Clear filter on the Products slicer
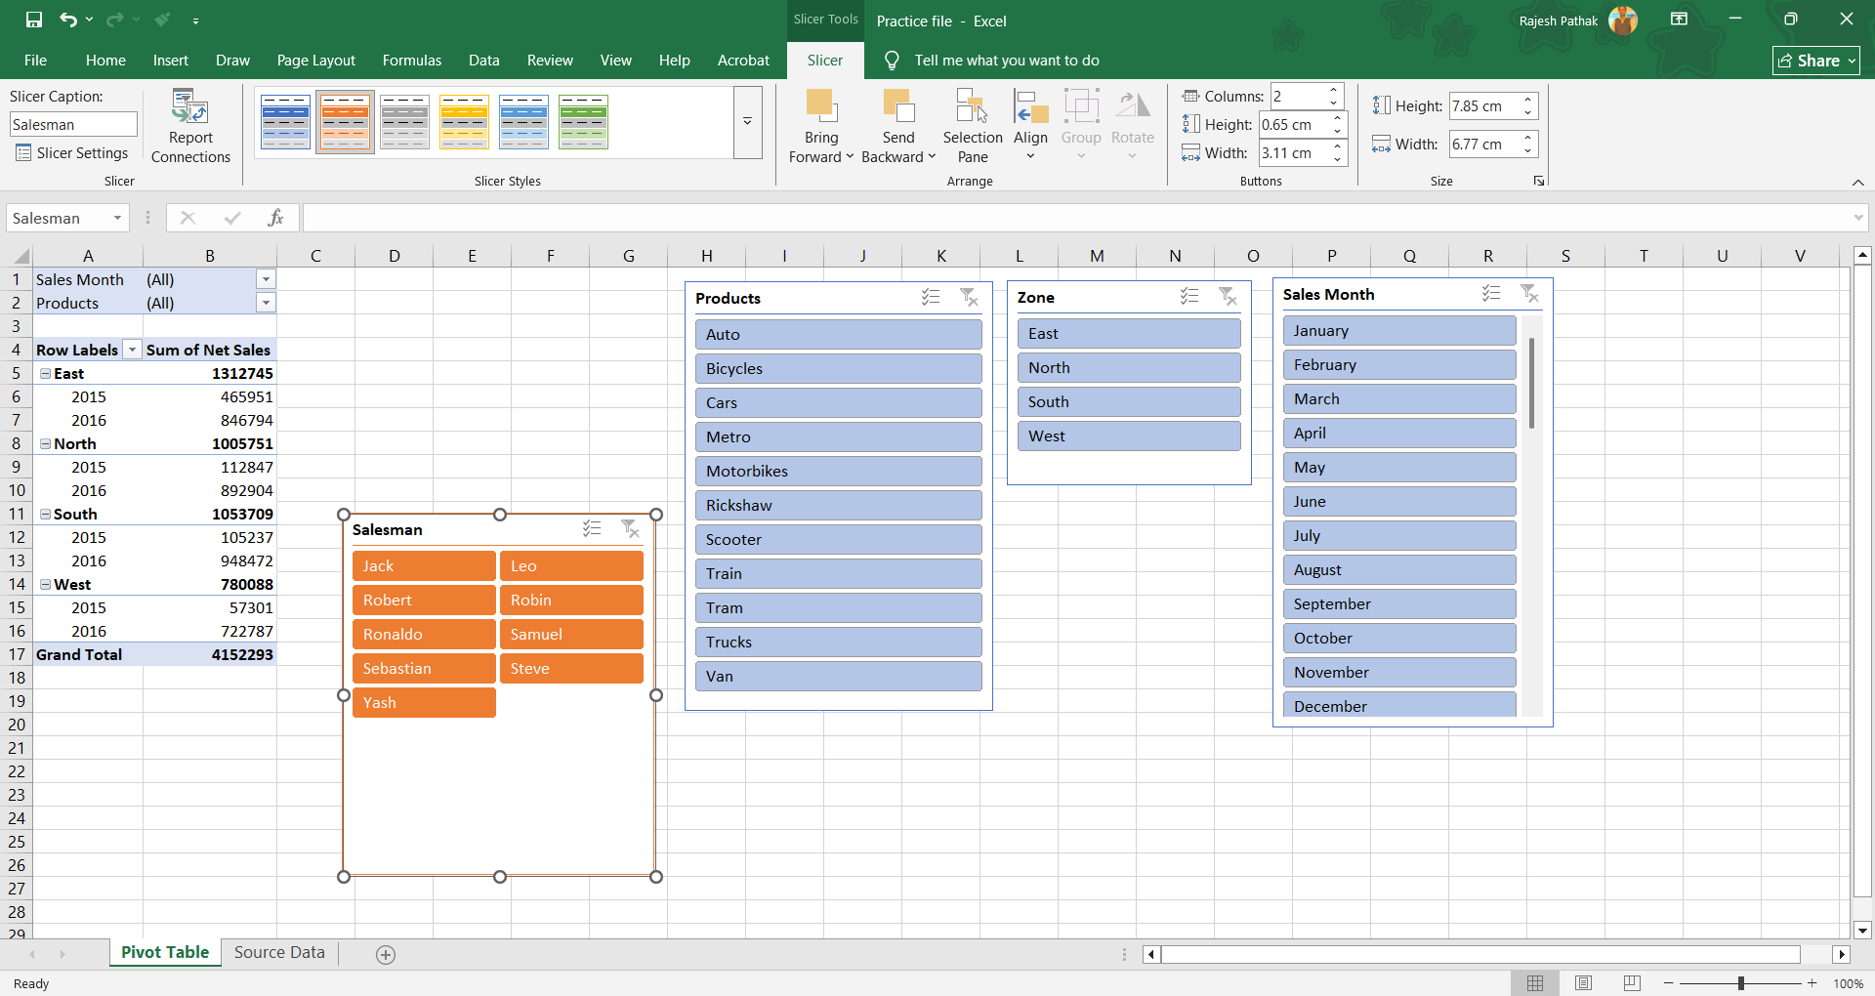 click(x=969, y=298)
